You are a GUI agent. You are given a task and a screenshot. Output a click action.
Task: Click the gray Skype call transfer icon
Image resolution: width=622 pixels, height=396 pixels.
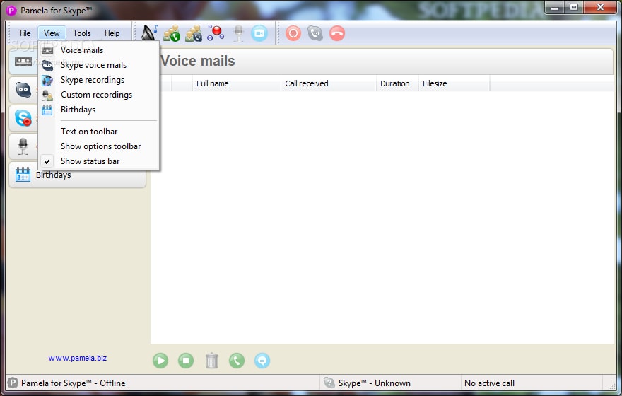point(315,33)
